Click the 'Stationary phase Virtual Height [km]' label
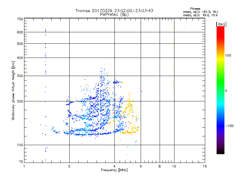241x181 pixels. tap(13, 91)
